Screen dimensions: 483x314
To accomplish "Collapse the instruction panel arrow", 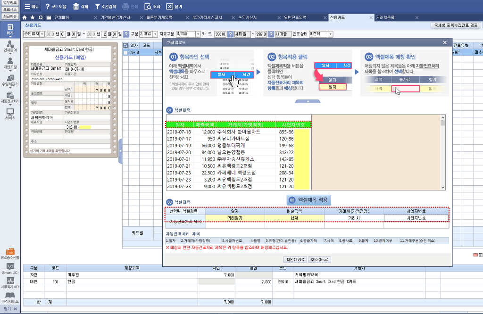I will tap(307, 101).
